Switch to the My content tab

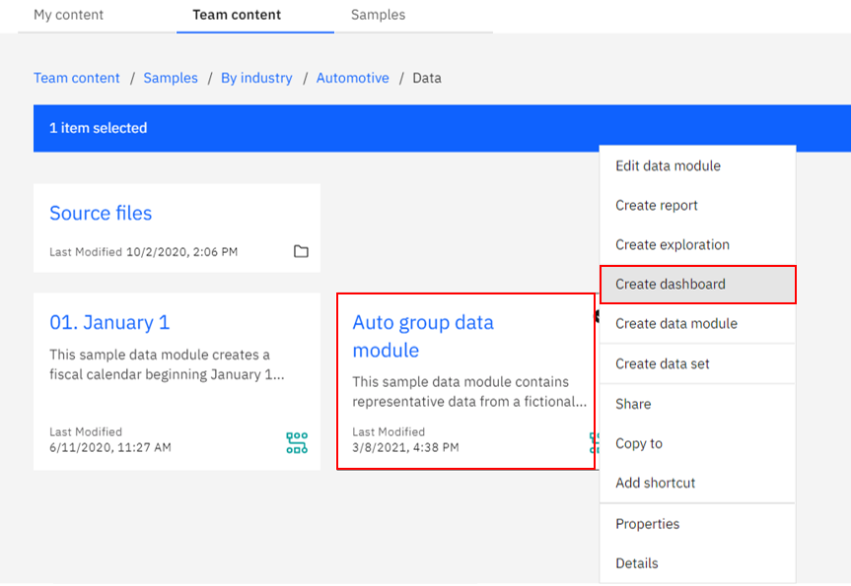[66, 15]
